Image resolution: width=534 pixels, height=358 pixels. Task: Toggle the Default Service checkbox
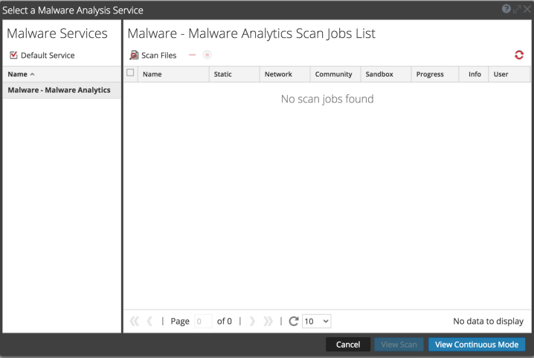coord(13,55)
